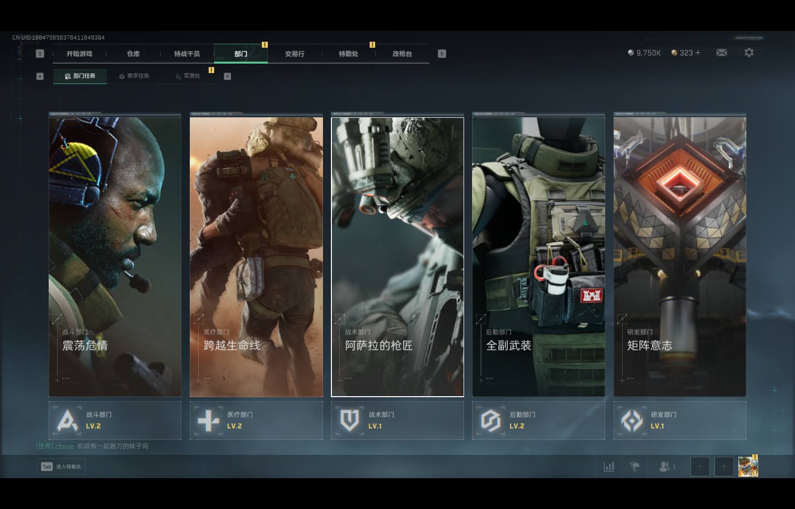Open the statistics bar chart icon
Image resolution: width=795 pixels, height=509 pixels.
(x=609, y=466)
